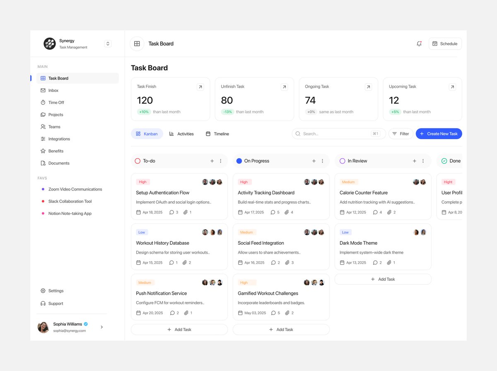Click the blue On Progress status circle
The width and height of the screenshot is (497, 371).
[239, 161]
